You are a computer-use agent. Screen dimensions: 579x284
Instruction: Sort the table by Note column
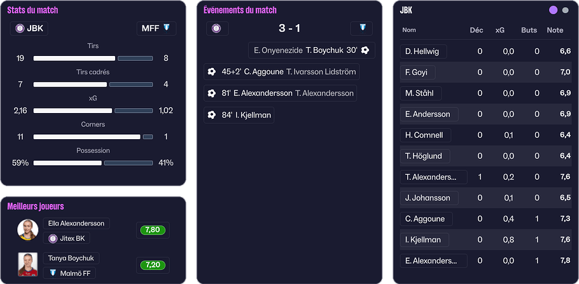555,30
